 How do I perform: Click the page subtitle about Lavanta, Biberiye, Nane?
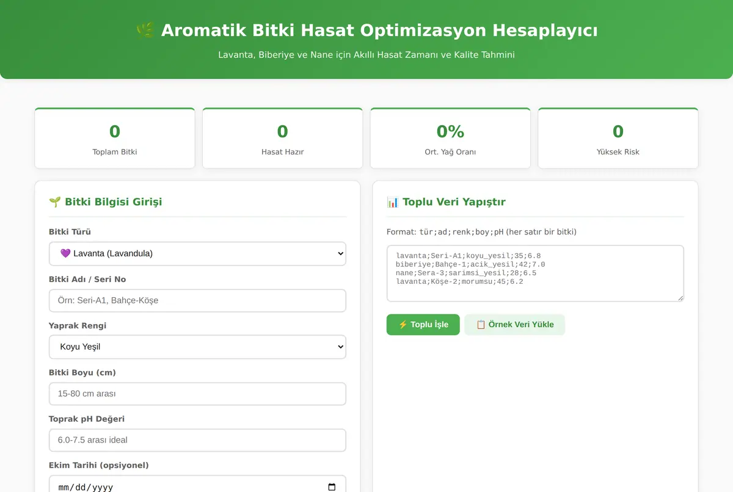[x=366, y=55]
